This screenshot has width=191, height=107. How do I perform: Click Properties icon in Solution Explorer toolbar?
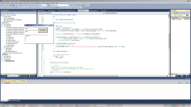coord(2,13)
